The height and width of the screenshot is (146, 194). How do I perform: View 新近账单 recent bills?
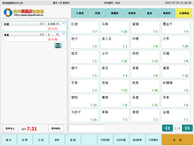pos(137,140)
